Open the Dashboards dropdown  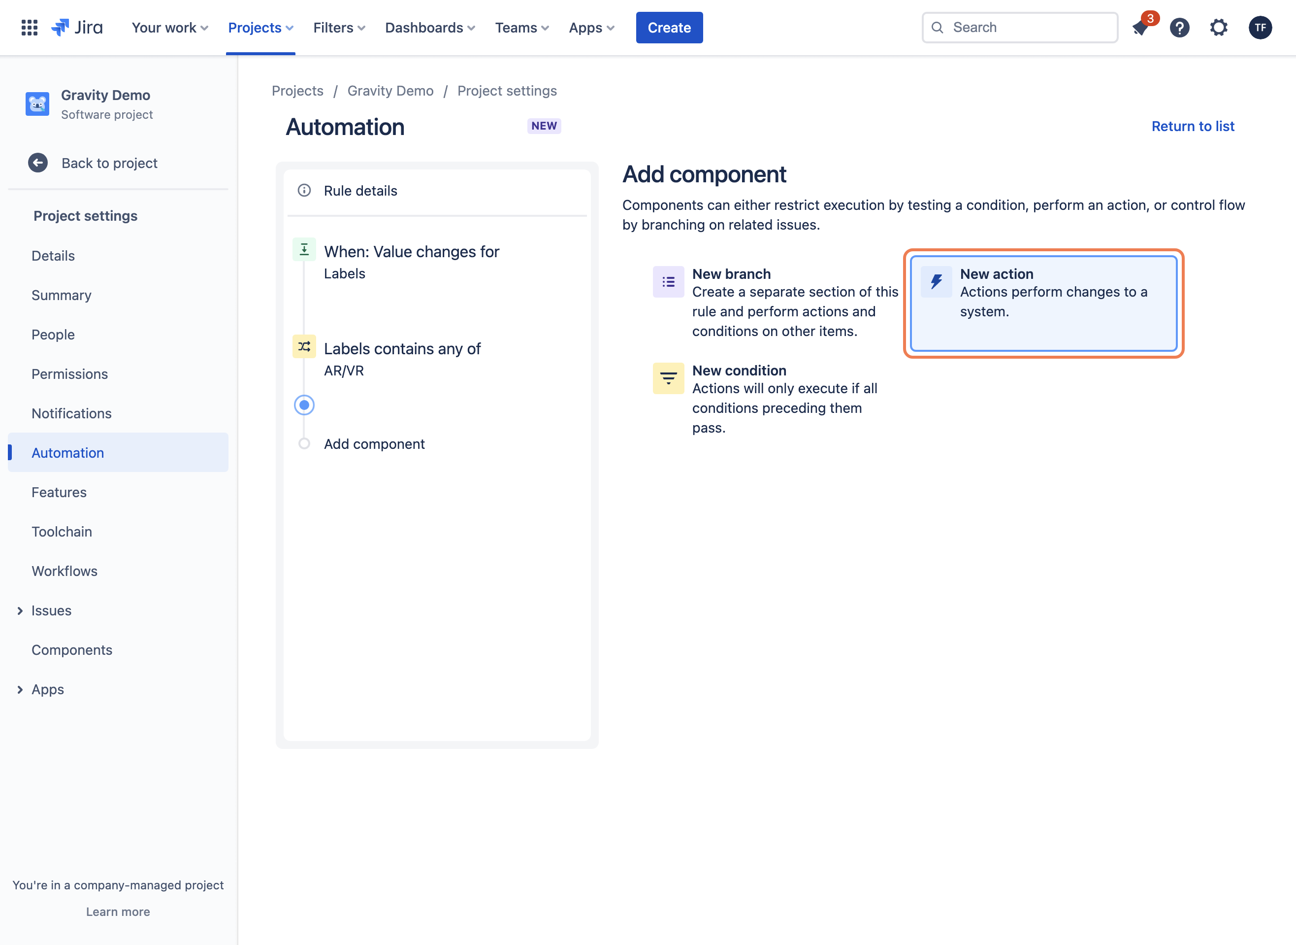coord(430,28)
